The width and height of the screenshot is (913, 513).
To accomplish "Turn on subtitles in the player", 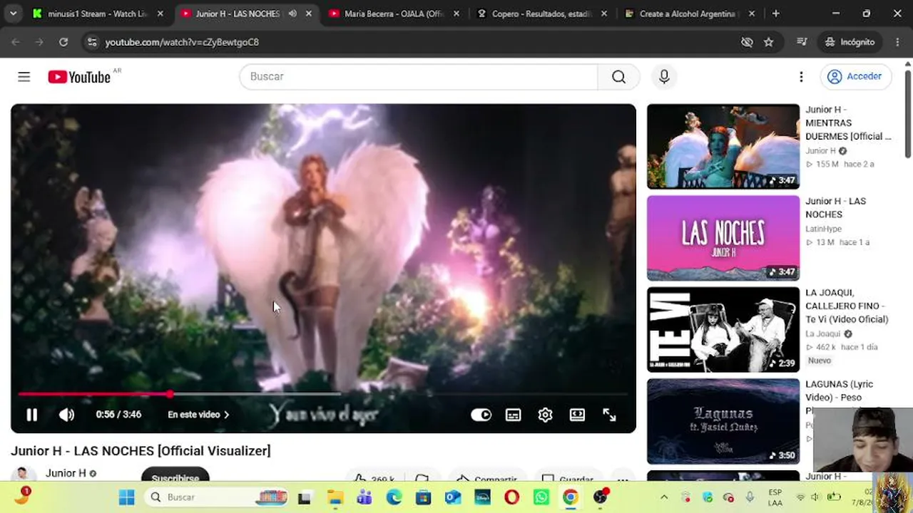I will coord(514,415).
